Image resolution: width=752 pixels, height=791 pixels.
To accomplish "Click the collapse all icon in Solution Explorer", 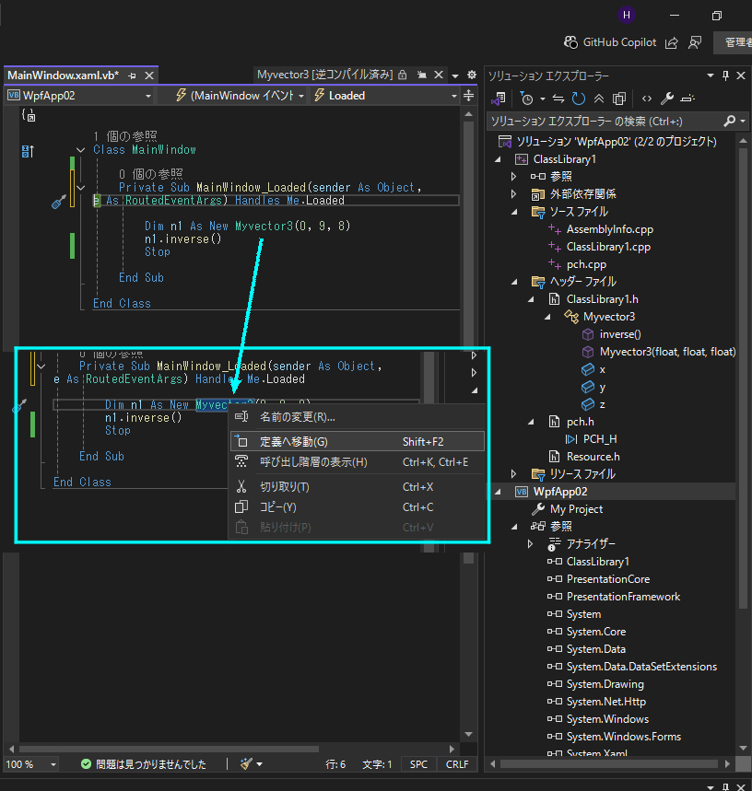I will 599,99.
